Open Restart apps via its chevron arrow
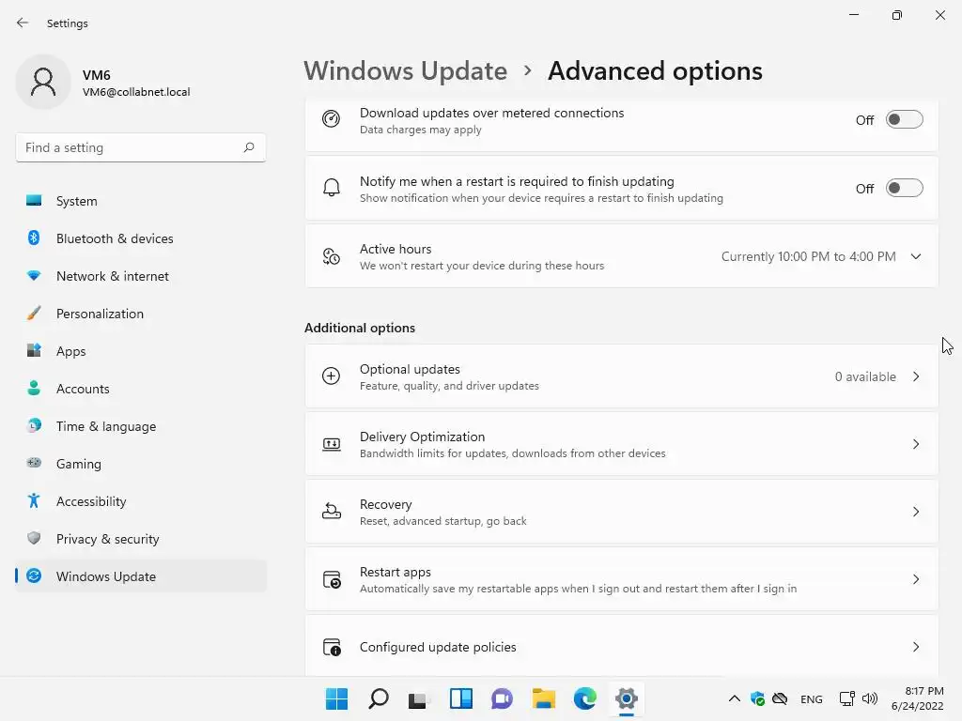Image resolution: width=962 pixels, height=721 pixels. [916, 579]
